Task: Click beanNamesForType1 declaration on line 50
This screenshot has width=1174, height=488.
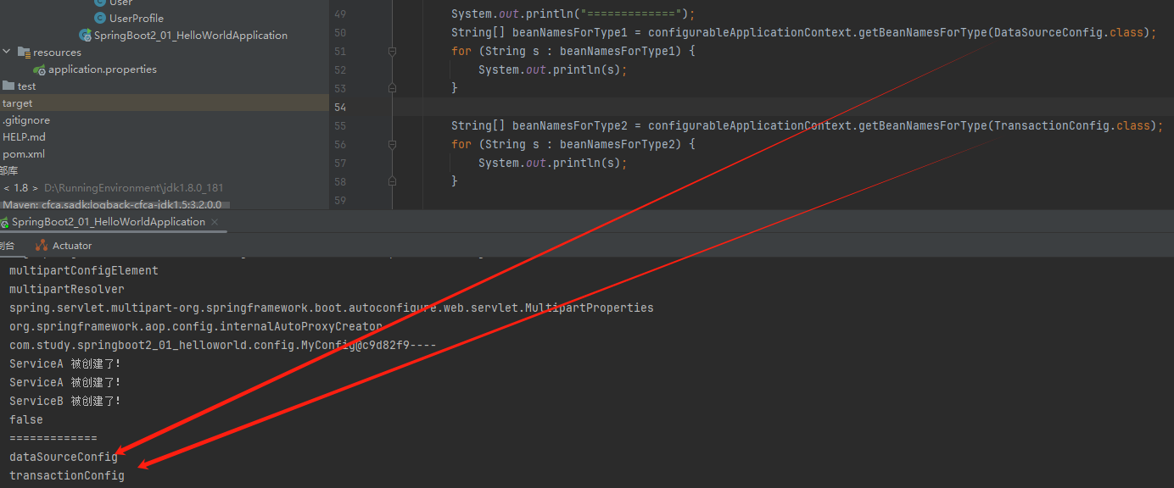Action: coord(570,32)
